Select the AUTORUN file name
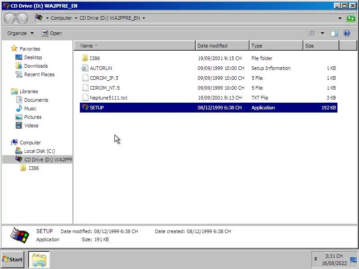This screenshot has width=359, height=269. click(x=101, y=68)
